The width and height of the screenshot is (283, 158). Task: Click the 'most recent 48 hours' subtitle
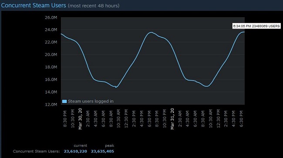coord(94,6)
